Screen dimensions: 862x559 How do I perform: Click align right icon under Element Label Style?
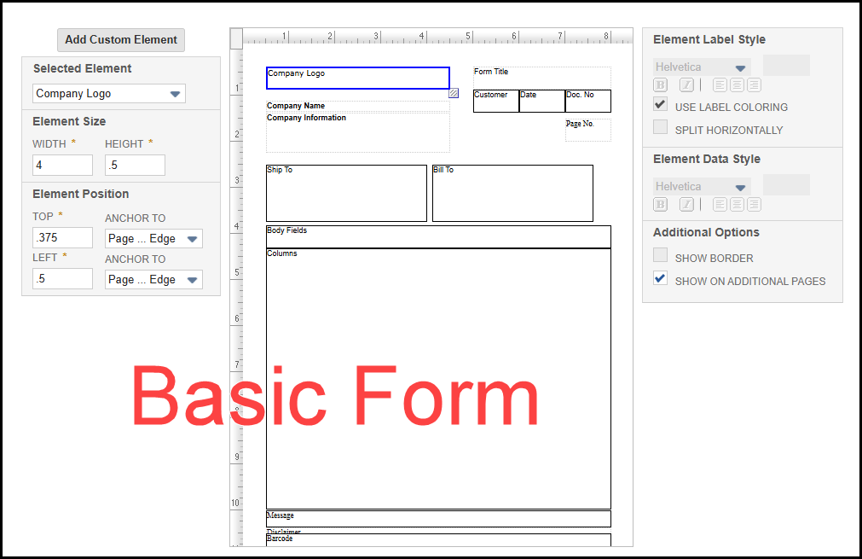tap(754, 84)
